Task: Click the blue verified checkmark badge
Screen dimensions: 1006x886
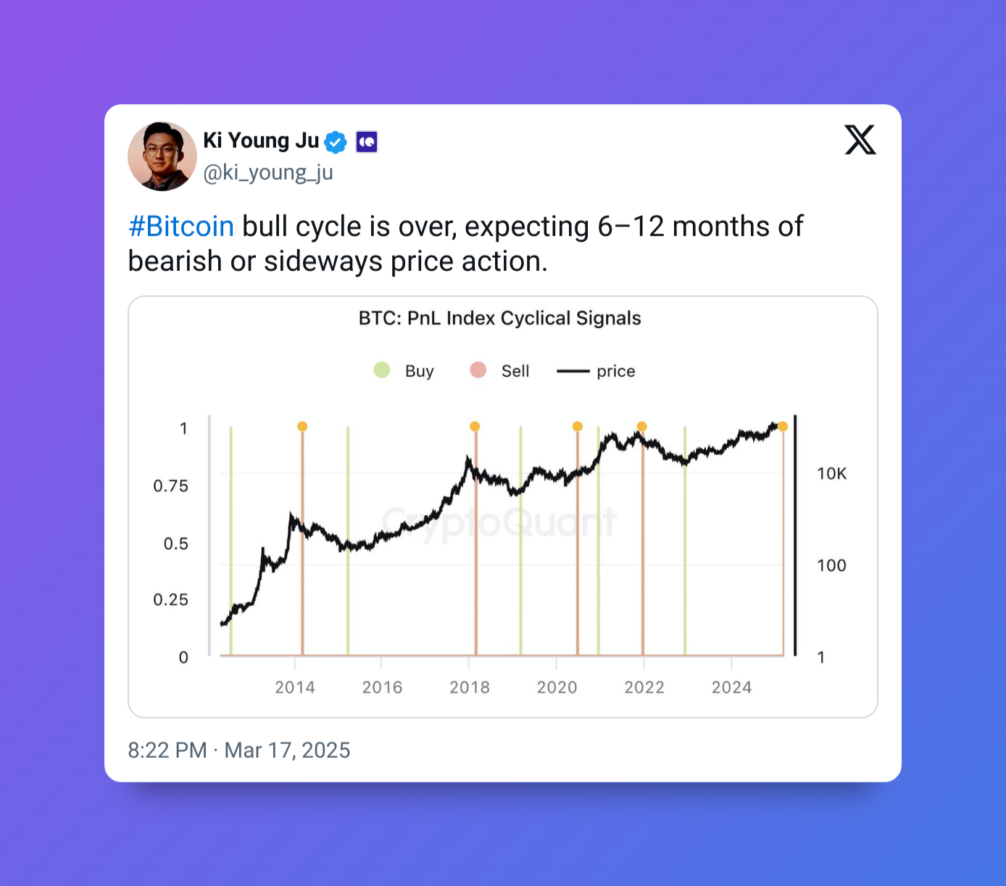Action: click(x=335, y=142)
